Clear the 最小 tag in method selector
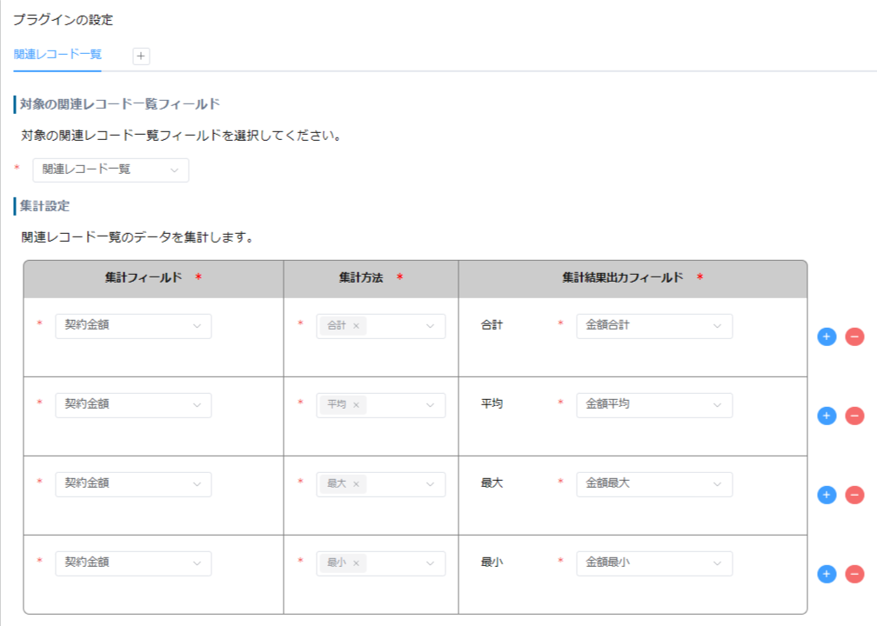Image resolution: width=877 pixels, height=626 pixels. (357, 563)
